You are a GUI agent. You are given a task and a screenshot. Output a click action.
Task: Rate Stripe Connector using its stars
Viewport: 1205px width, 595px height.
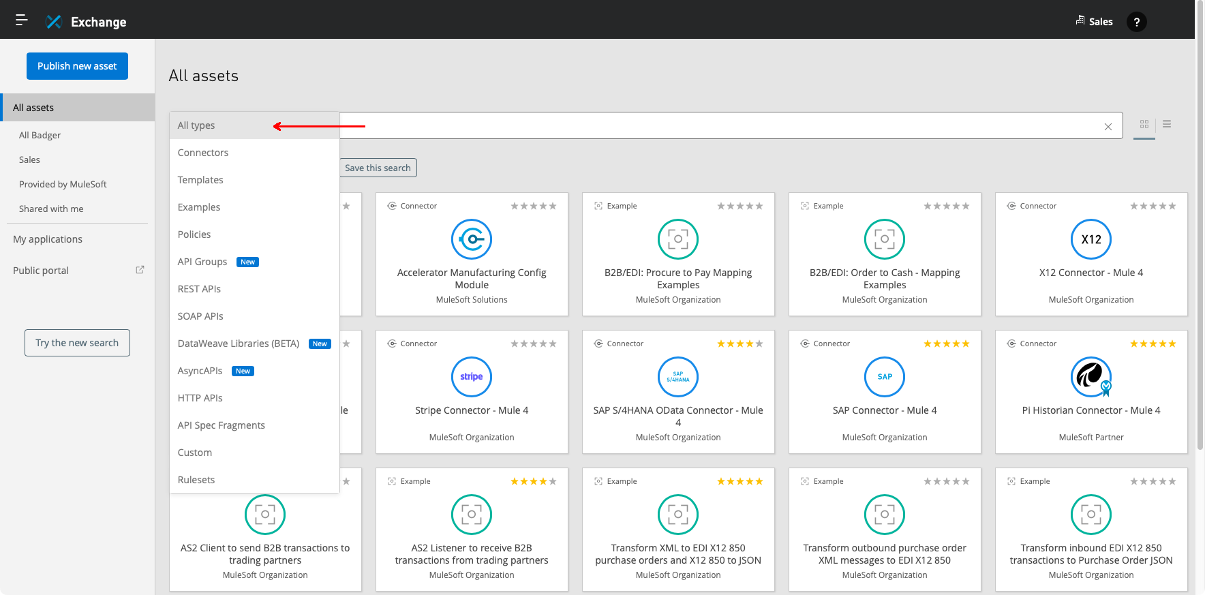(x=534, y=344)
